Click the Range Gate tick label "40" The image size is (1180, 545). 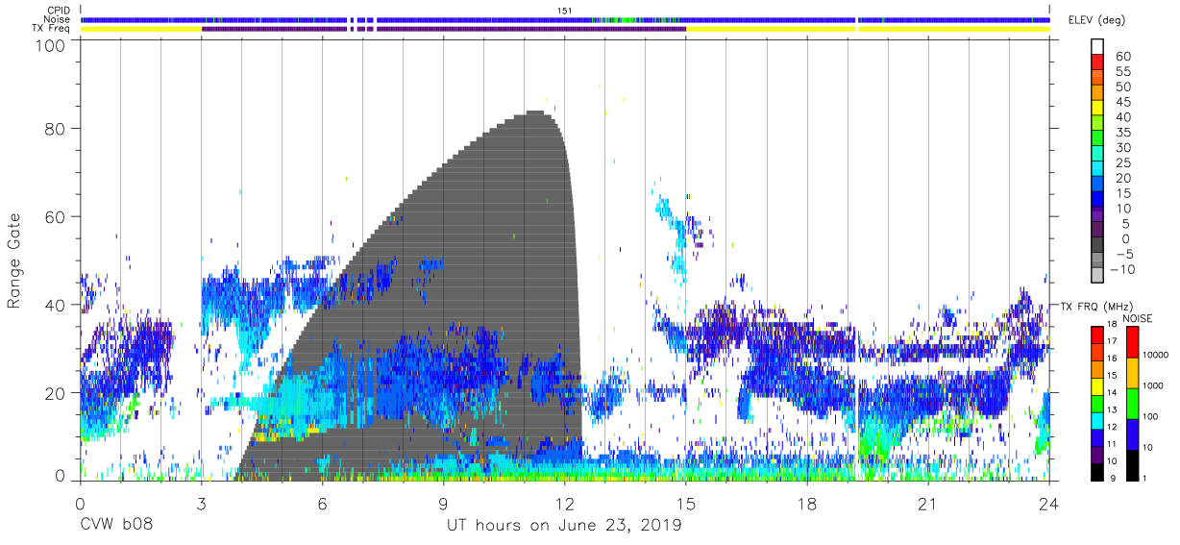click(x=57, y=305)
